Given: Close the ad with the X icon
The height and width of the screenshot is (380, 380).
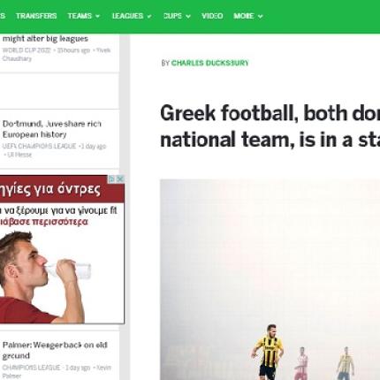Looking at the screenshot, I should tap(120, 179).
